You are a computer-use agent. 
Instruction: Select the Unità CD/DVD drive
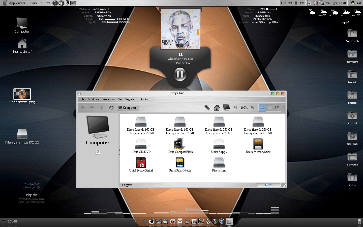(x=141, y=146)
